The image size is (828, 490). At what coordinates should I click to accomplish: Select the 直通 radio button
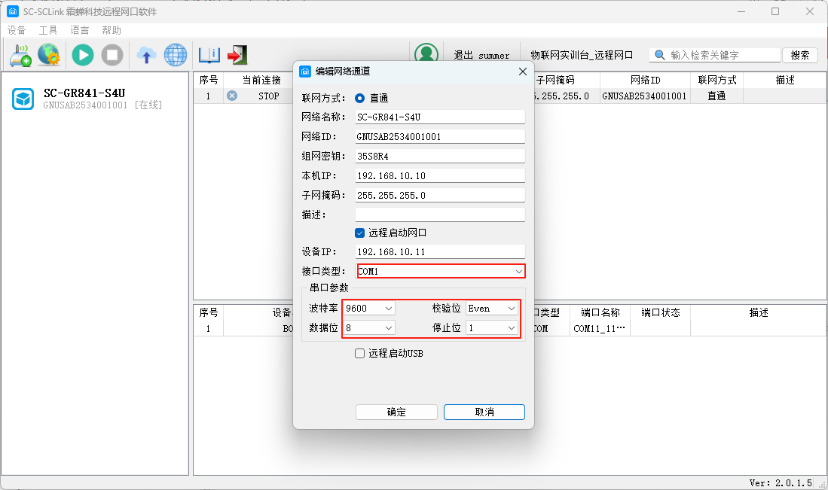(x=360, y=98)
